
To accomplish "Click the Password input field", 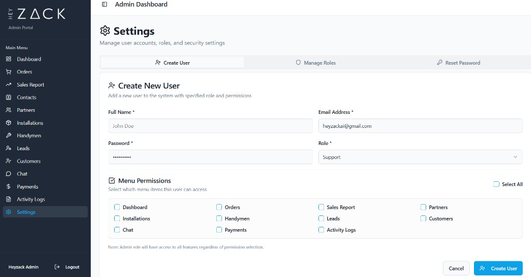I will coord(211,157).
